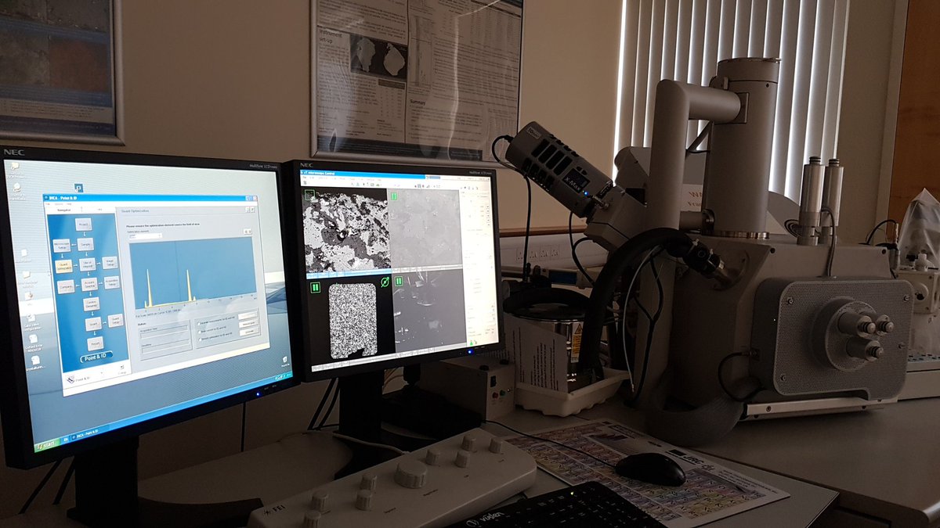The image size is (940, 528).
Task: Open Quant Setup step in navigator
Action: coord(115,321)
